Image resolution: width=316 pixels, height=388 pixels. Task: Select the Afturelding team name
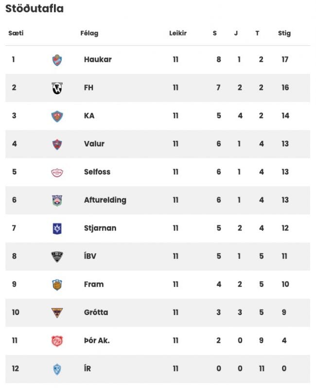tap(105, 200)
